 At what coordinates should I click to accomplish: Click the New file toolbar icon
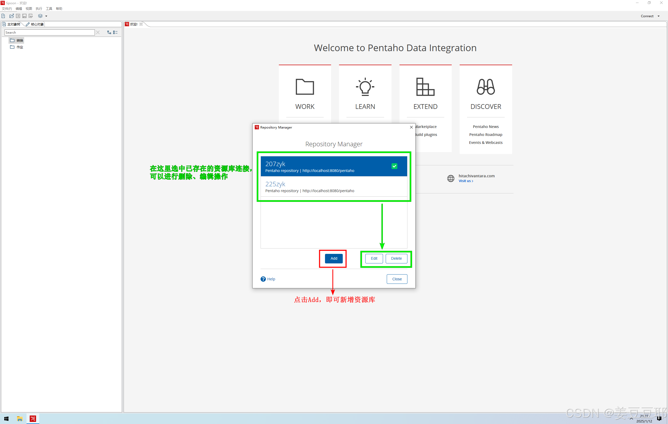[3, 16]
